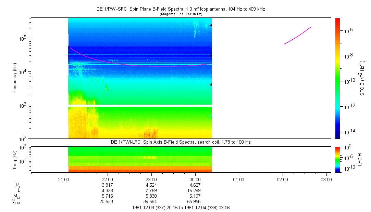371x212 pixels.
Task: Click the LFC H colorbar
Action: 337,159
